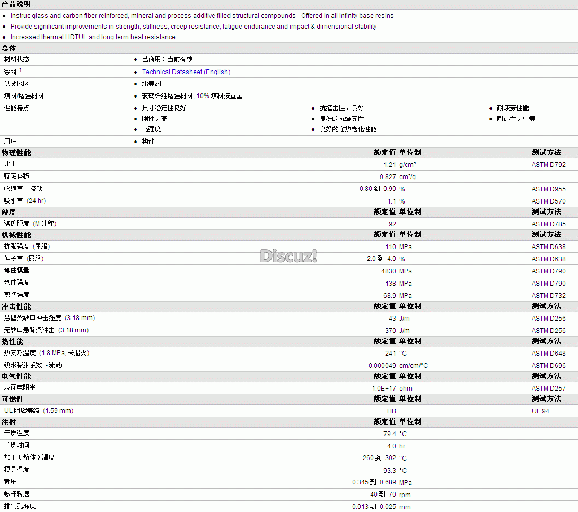578x512 pixels.
Task: Select the 热变形温度 (1.8 MPa, 未退火) label
Action: [x=47, y=353]
